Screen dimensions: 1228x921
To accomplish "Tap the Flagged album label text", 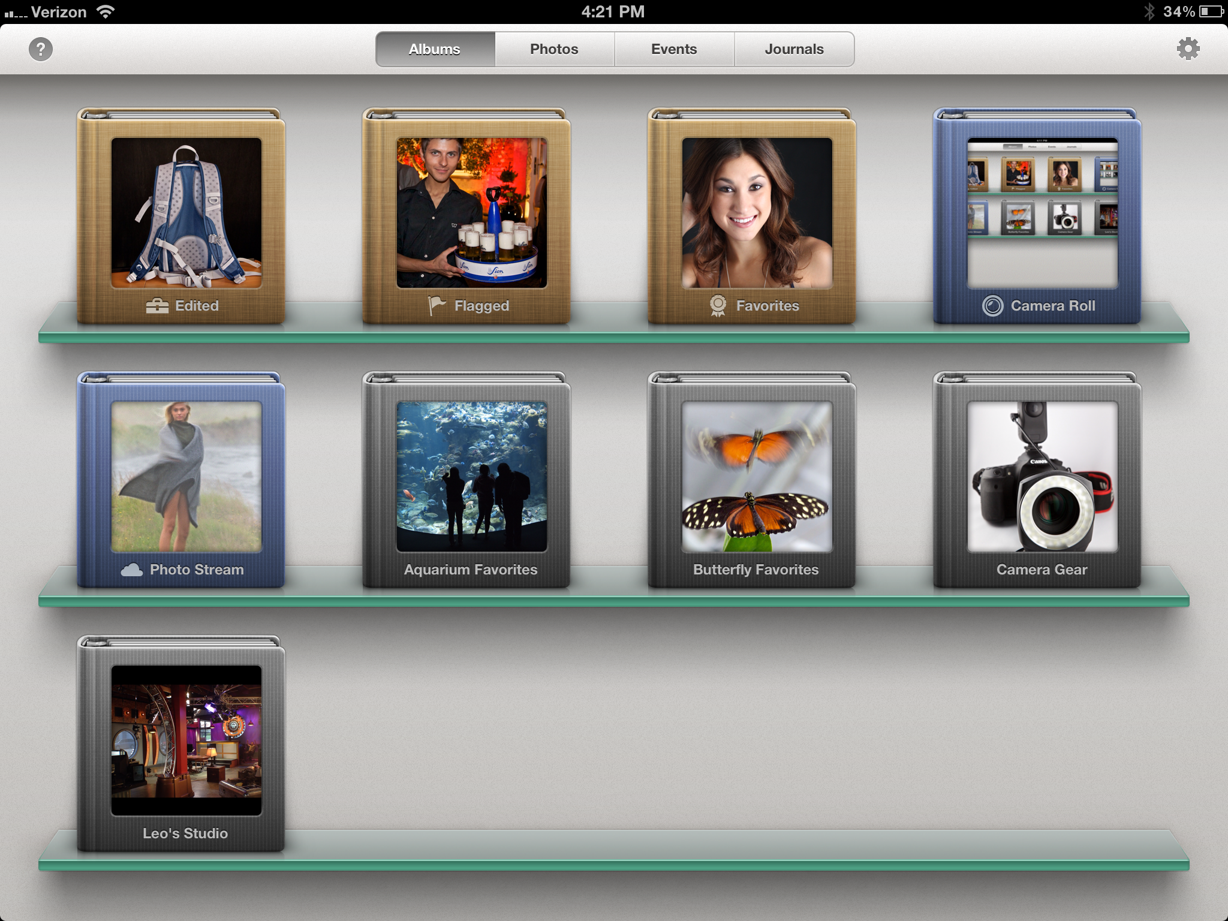I will coord(481,306).
